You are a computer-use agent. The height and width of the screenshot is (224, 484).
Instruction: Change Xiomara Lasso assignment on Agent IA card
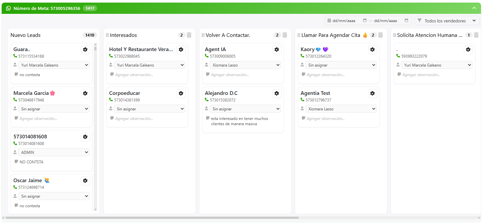pyautogui.click(x=245, y=65)
